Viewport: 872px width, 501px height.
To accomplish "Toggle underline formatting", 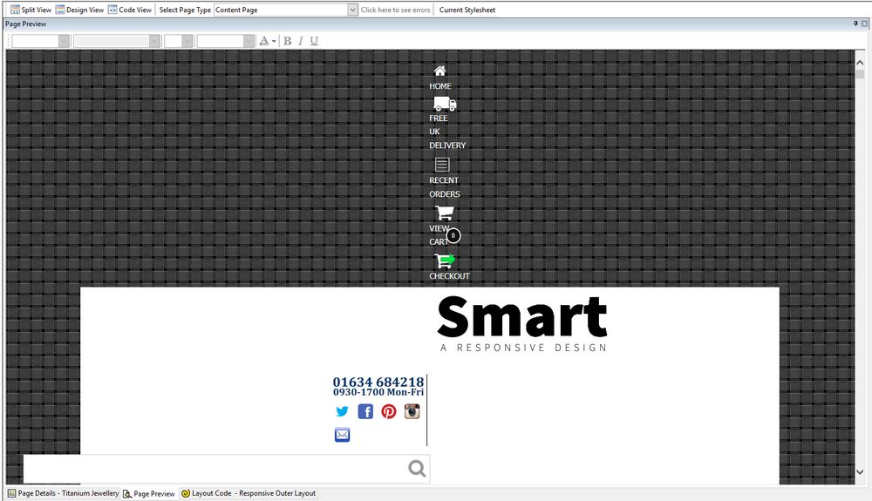I will click(x=314, y=41).
